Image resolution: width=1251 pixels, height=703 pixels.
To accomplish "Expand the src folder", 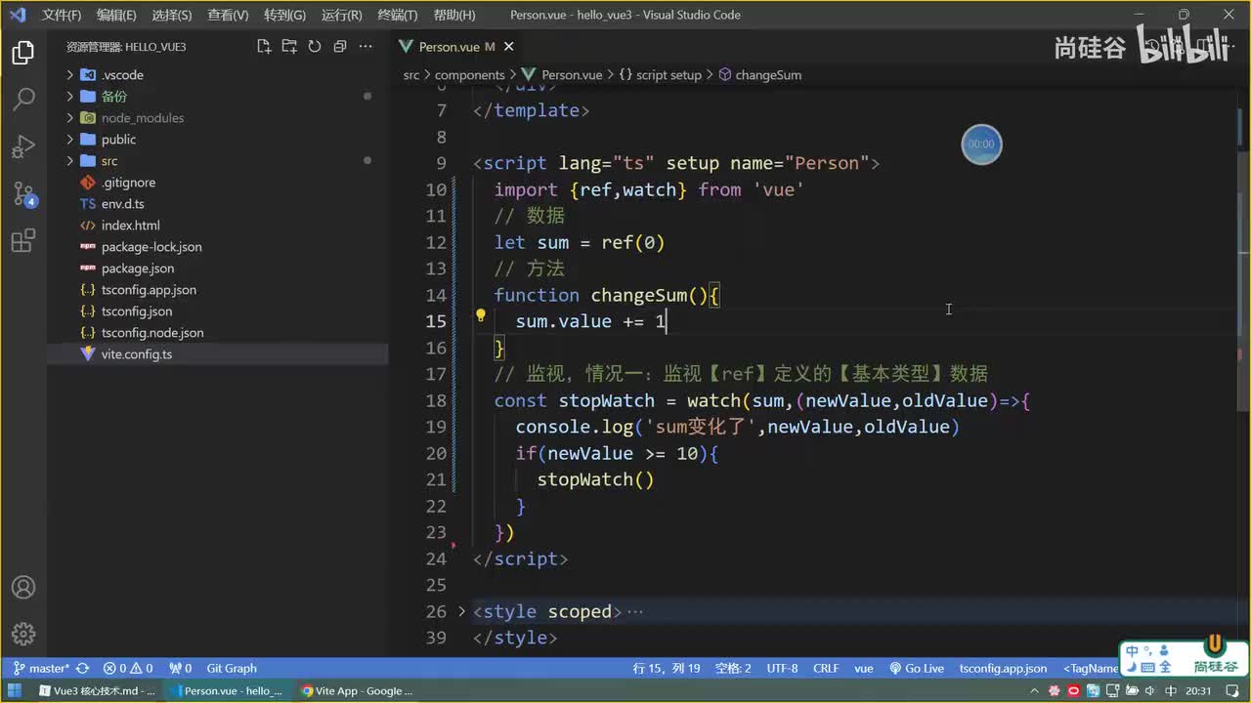I will (x=108, y=161).
